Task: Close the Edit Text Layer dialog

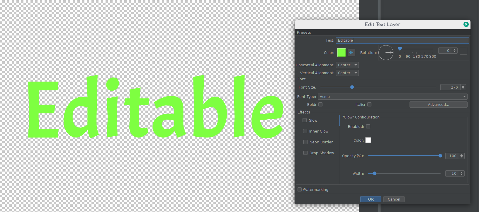Action: [x=466, y=24]
